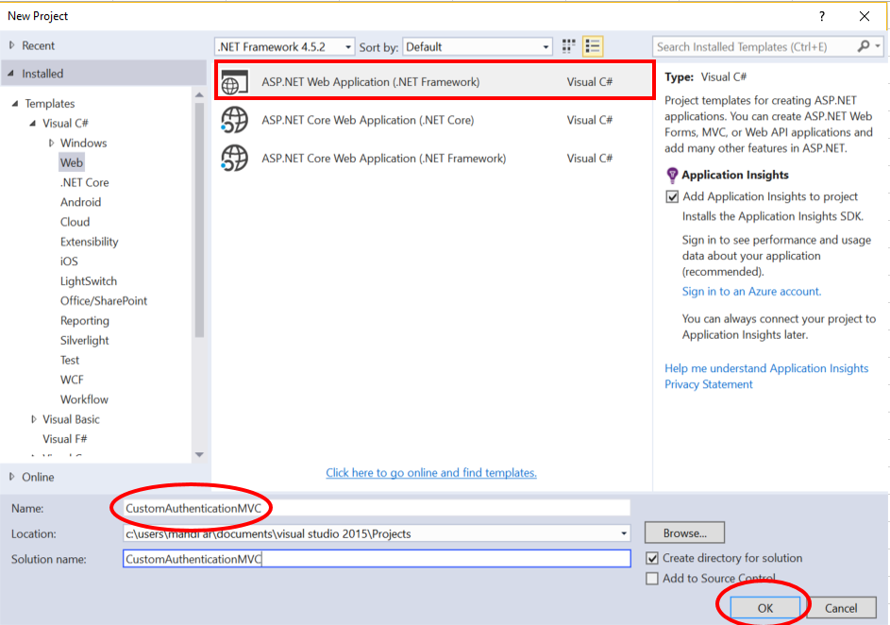The height and width of the screenshot is (625, 890).
Task: Select the Reporting category
Action: [x=85, y=321]
